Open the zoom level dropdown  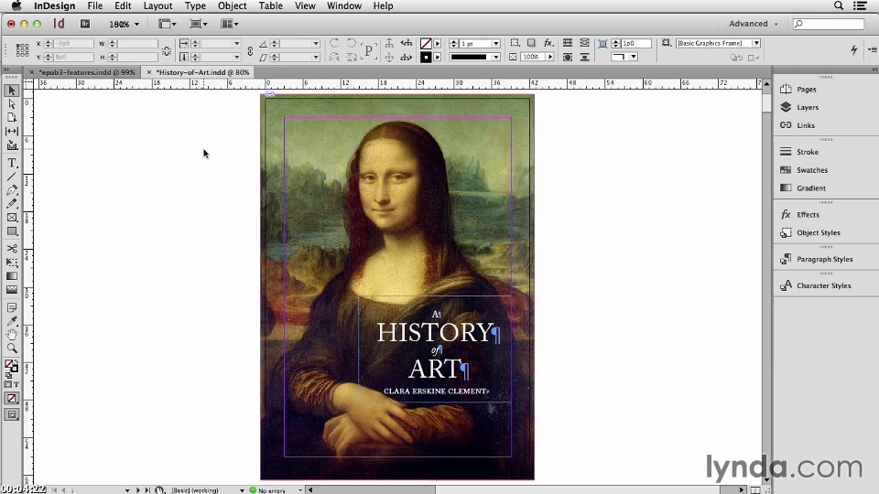click(136, 24)
